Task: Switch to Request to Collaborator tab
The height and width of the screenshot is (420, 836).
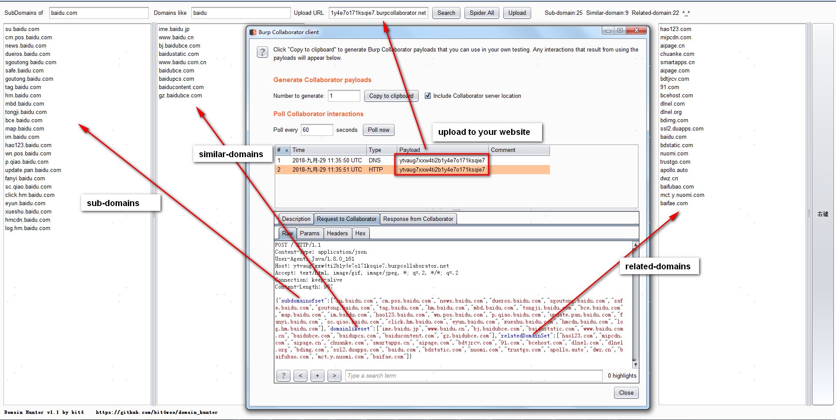Action: point(347,219)
